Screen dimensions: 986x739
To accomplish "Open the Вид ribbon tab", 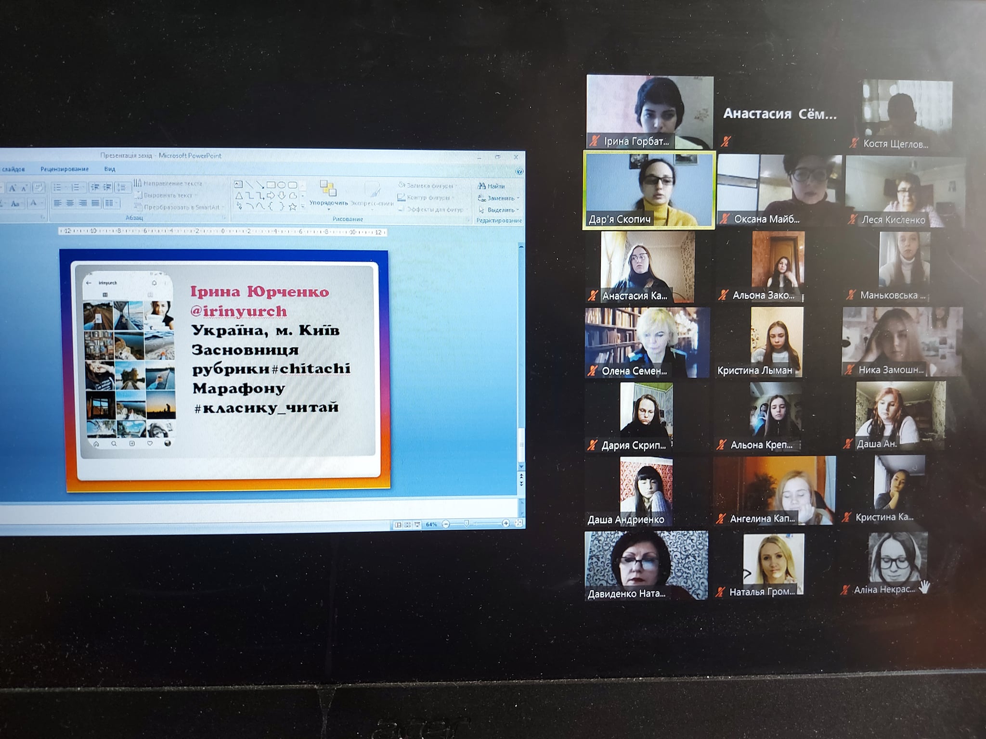I will tap(110, 169).
